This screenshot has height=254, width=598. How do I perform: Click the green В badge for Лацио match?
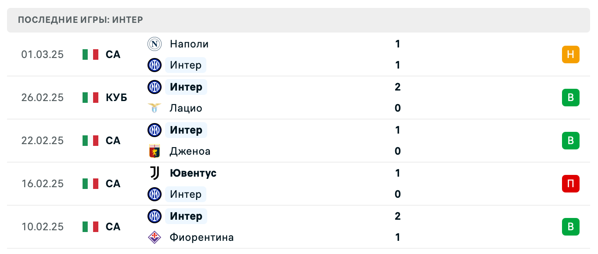(570, 98)
